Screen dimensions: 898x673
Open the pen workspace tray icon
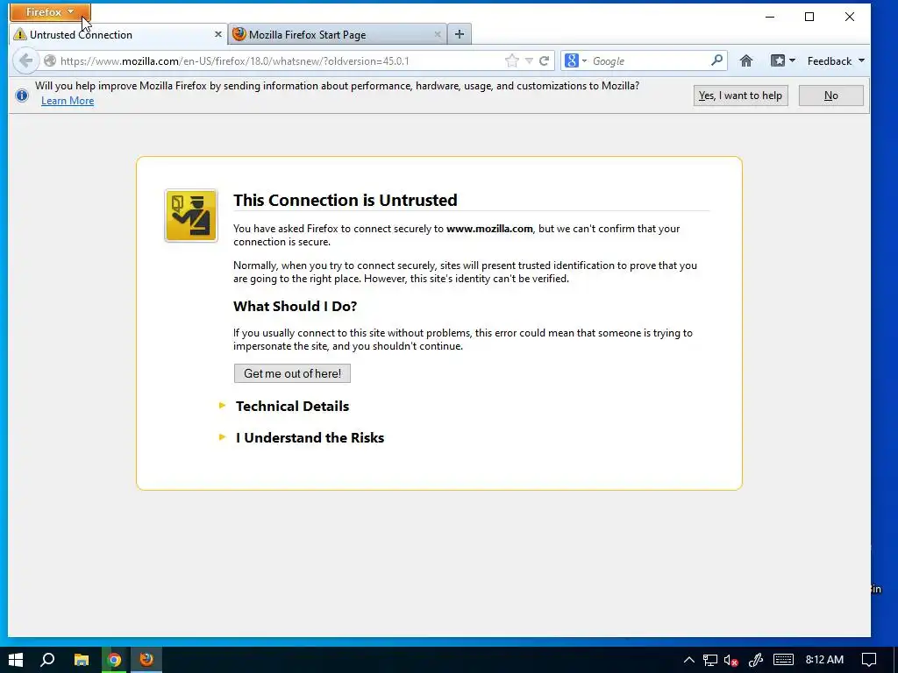coord(755,660)
